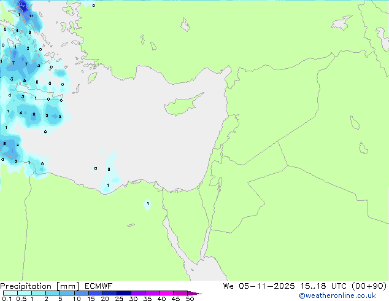Click the 'ECMWF' model label
This screenshot has width=389, height=301.
[99, 286]
